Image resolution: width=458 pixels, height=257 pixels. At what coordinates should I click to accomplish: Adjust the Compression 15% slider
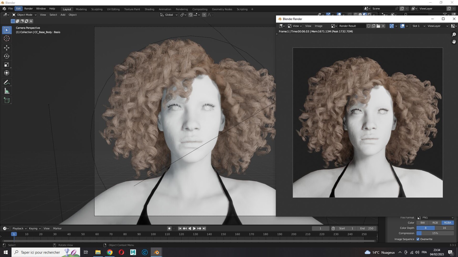pyautogui.click(x=435, y=233)
